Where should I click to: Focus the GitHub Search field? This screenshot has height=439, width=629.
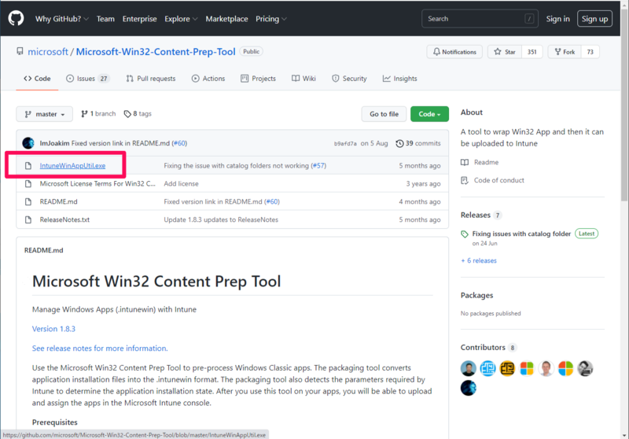[480, 19]
